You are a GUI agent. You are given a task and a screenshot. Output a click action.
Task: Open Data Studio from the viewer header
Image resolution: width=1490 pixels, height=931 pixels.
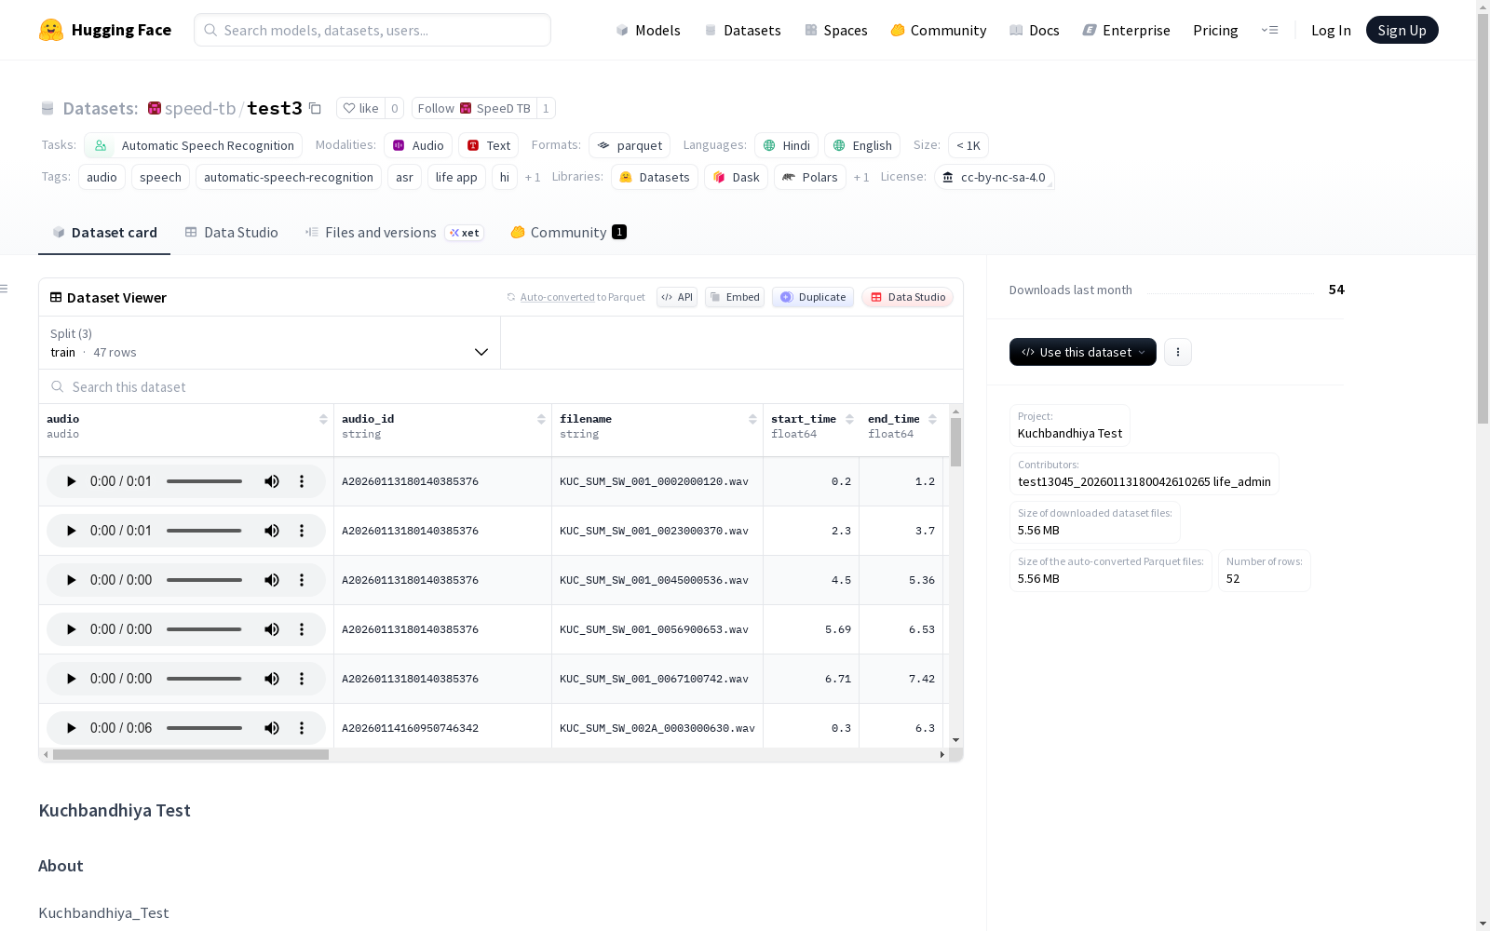[x=908, y=297]
